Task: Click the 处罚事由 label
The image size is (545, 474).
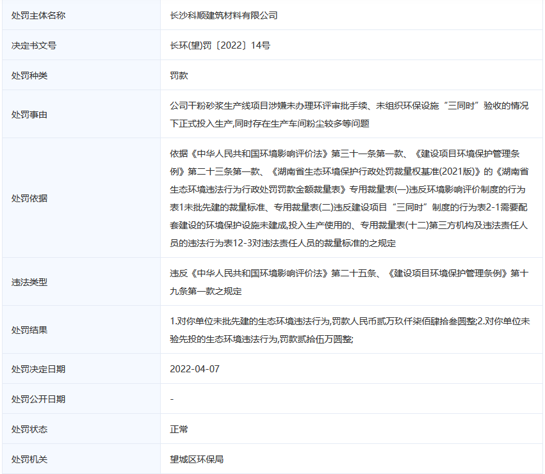Action: pos(29,115)
